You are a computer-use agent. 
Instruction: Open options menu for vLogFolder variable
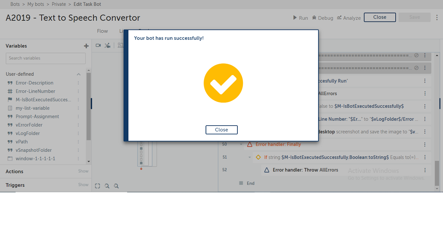(x=78, y=133)
